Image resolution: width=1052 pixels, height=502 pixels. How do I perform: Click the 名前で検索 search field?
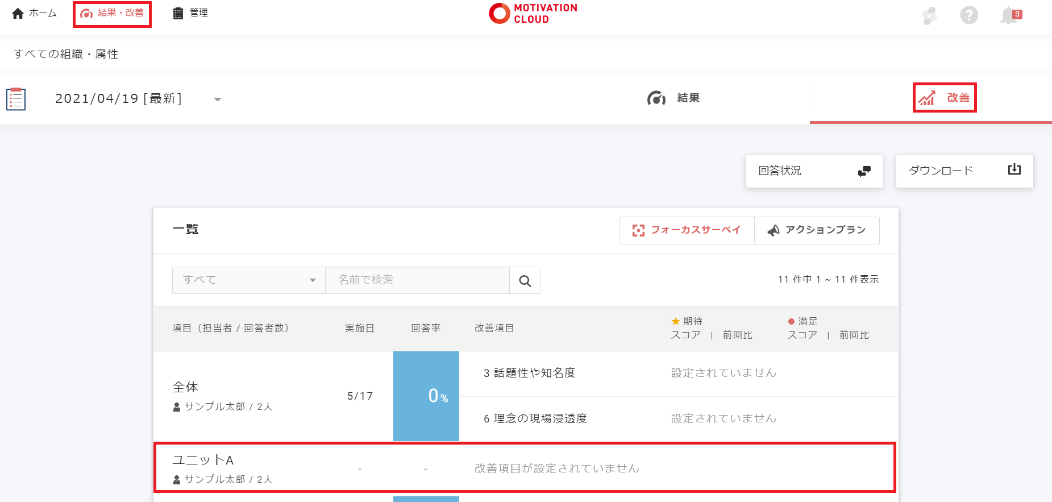417,280
